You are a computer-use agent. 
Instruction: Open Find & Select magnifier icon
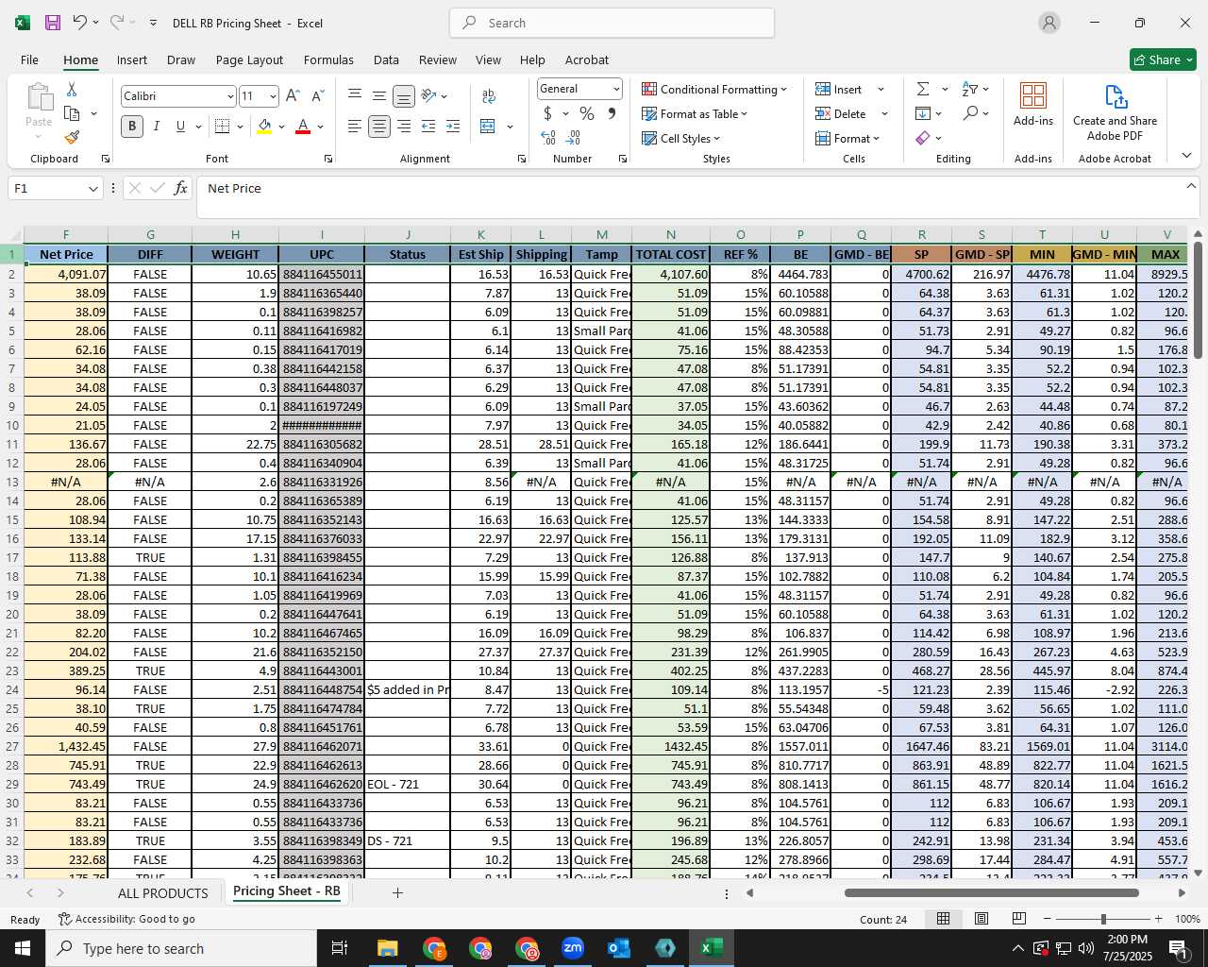[x=970, y=113]
